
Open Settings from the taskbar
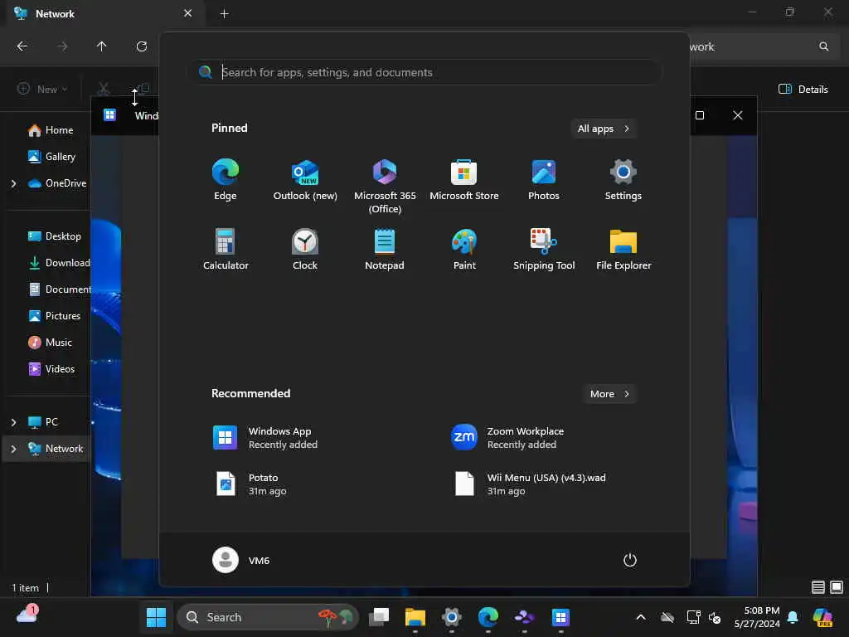(452, 617)
